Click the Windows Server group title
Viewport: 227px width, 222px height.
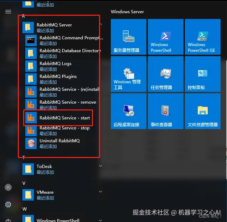tap(127, 11)
